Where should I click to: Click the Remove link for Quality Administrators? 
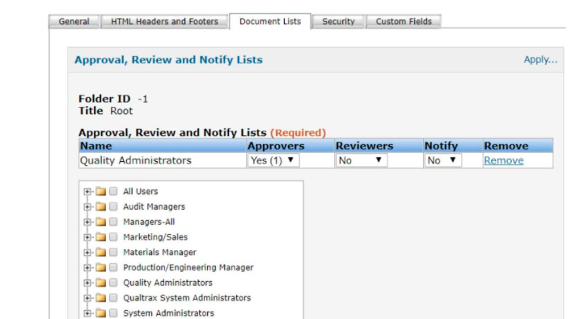503,160
